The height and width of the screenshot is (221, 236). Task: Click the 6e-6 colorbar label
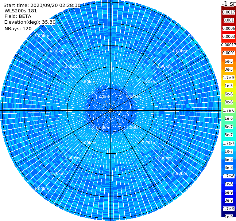point(229,94)
